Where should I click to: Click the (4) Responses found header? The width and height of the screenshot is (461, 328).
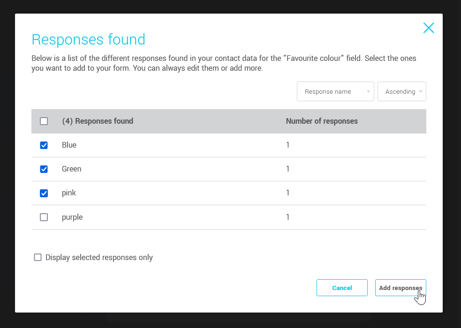coord(98,121)
